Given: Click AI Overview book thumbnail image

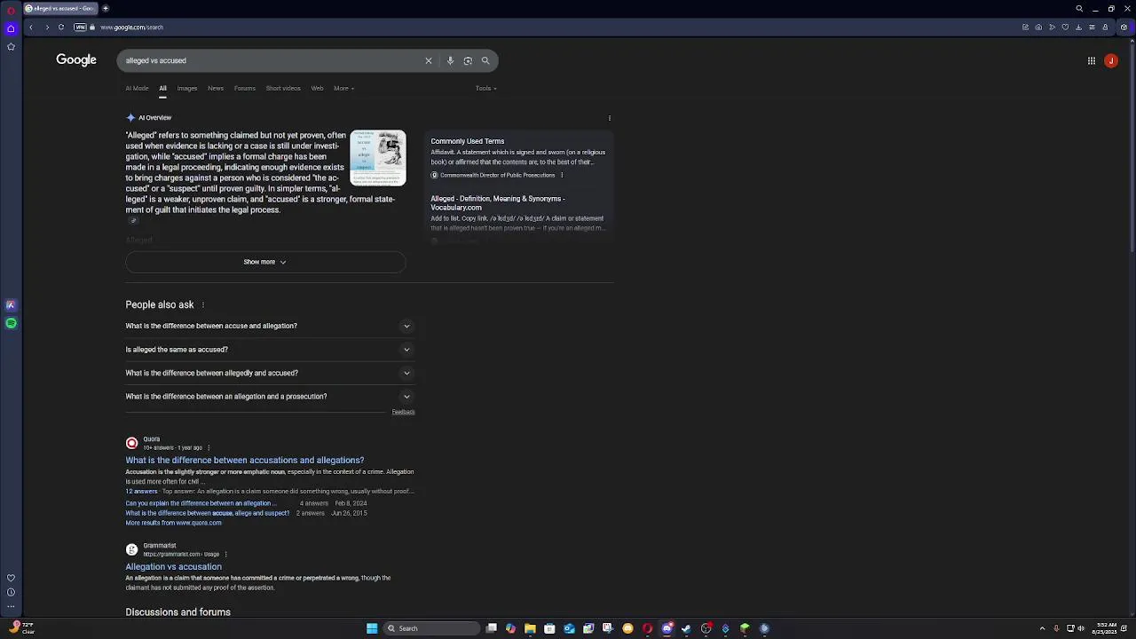Looking at the screenshot, I should click(x=378, y=158).
